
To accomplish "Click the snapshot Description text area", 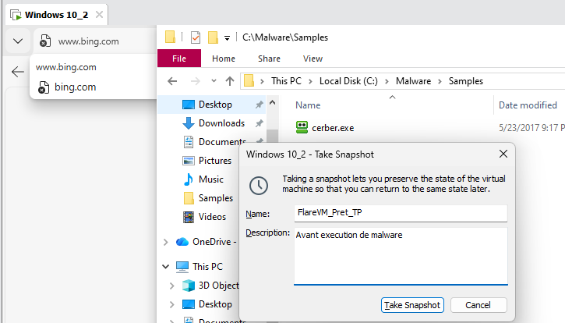I will pos(401,256).
